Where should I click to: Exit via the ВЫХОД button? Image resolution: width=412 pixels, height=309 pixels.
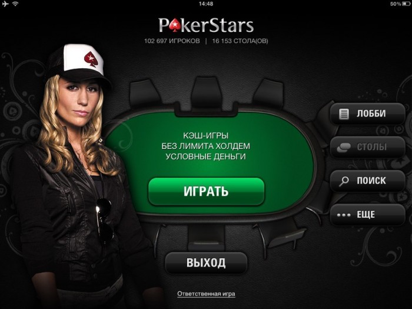206,263
